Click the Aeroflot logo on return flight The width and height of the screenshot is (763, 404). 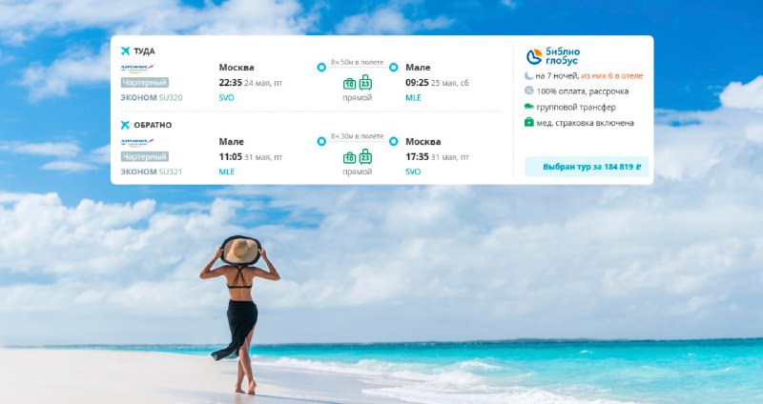coord(137,142)
